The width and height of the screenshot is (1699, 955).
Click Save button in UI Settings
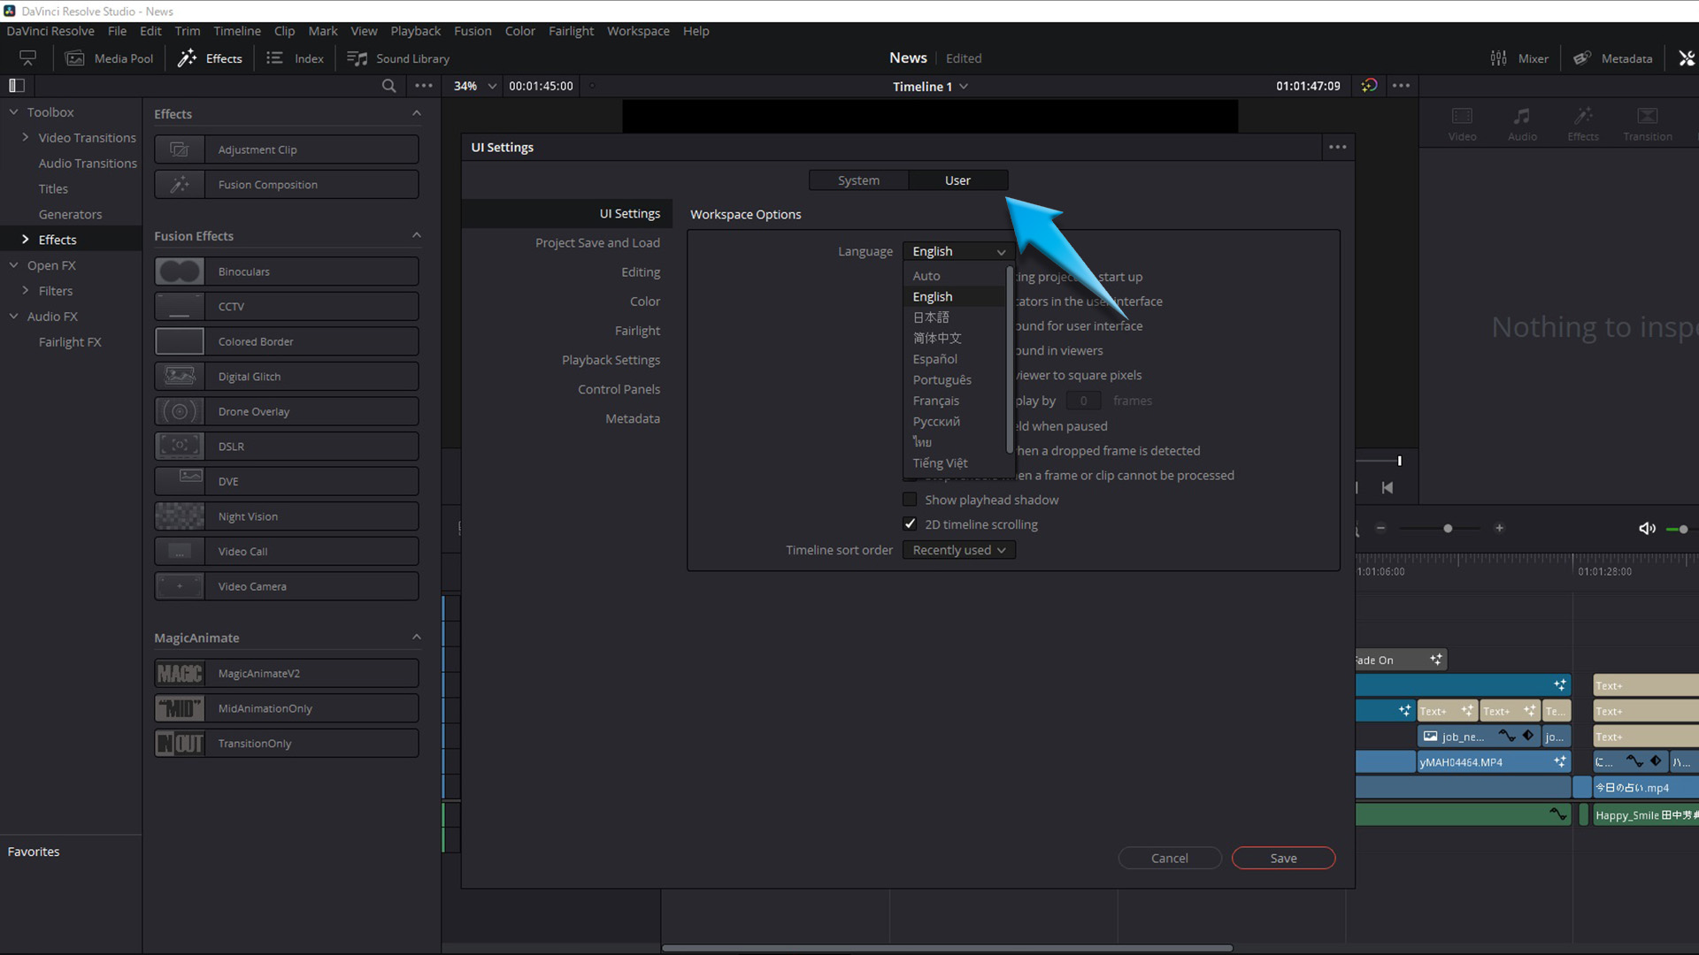click(x=1284, y=859)
